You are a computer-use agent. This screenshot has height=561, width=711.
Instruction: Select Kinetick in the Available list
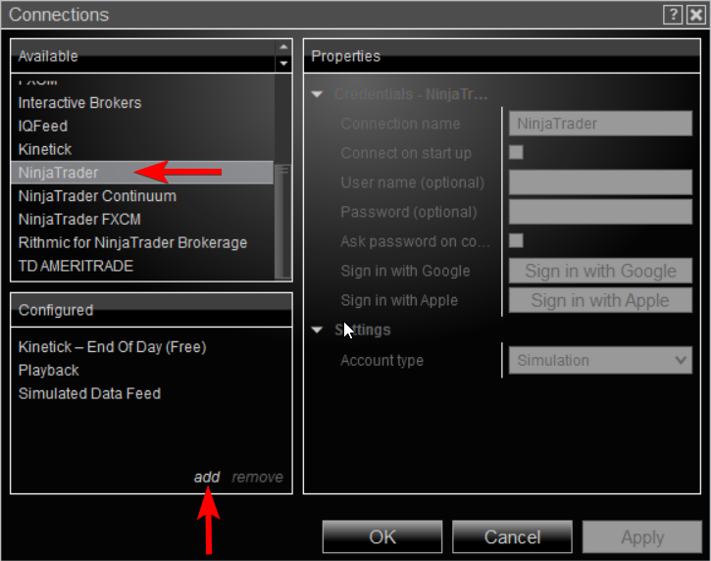(x=142, y=149)
